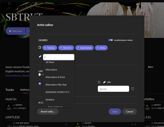164x127 pixels.
Task: Select the left selected radio button
Action: pyautogui.click(x=40, y=83)
